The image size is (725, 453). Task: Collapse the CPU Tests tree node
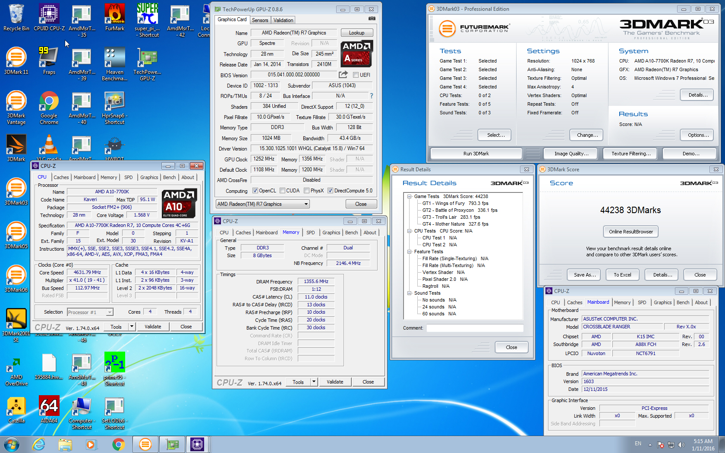coord(409,231)
